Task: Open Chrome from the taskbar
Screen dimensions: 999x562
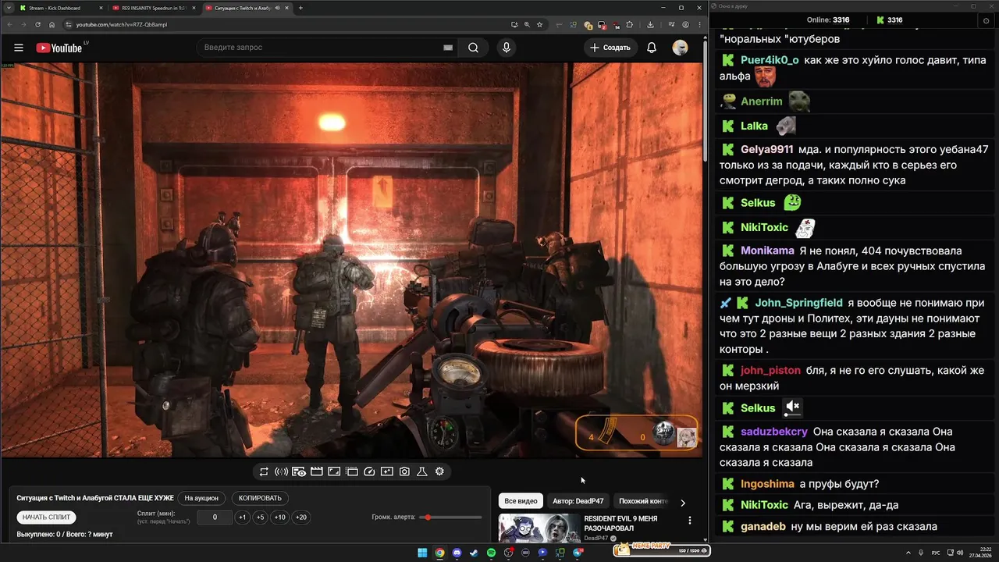Action: pos(439,553)
